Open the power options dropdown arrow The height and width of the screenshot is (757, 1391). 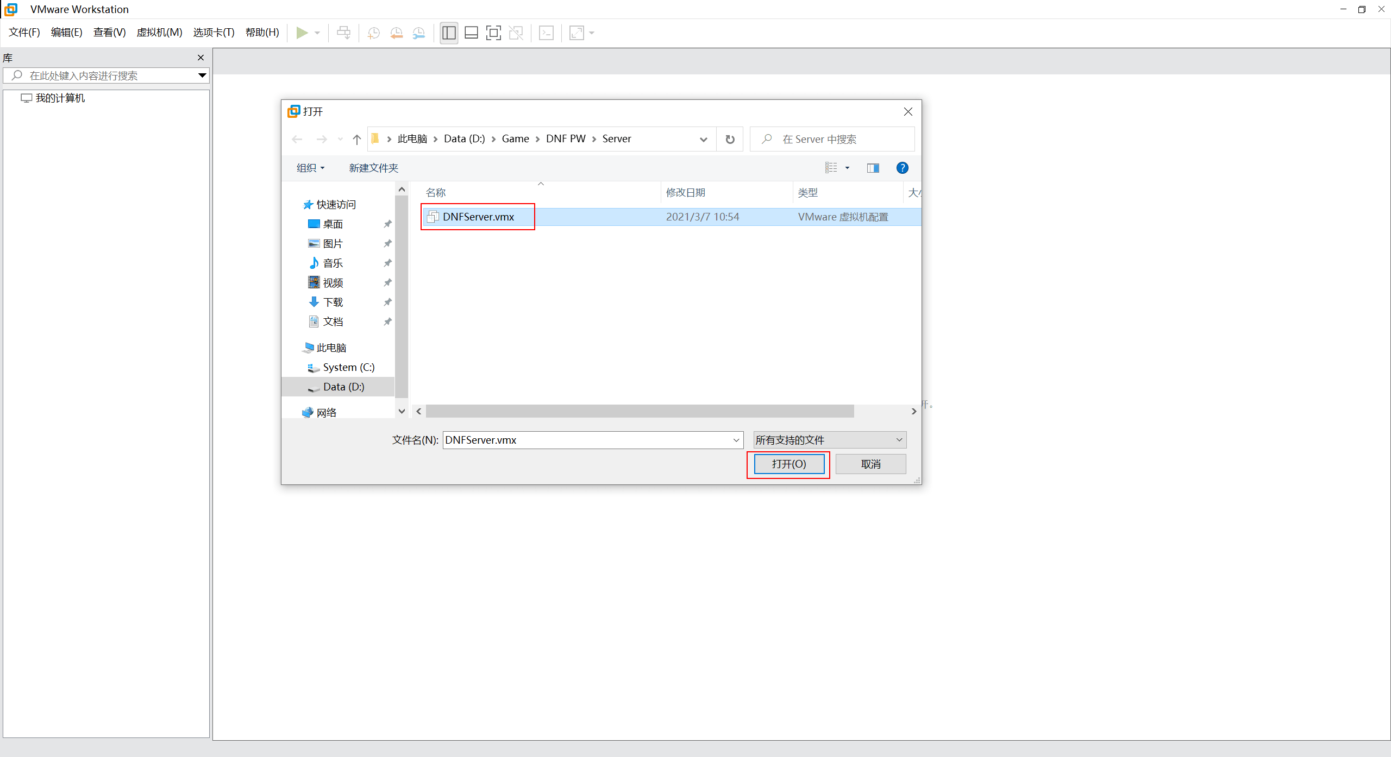point(317,33)
